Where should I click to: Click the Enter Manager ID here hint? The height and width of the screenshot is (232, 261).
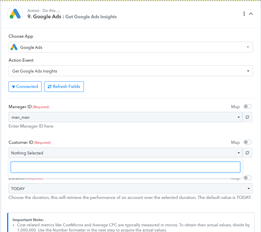coord(31,126)
